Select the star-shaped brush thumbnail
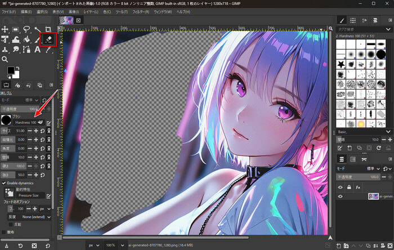 [x=341, y=65]
